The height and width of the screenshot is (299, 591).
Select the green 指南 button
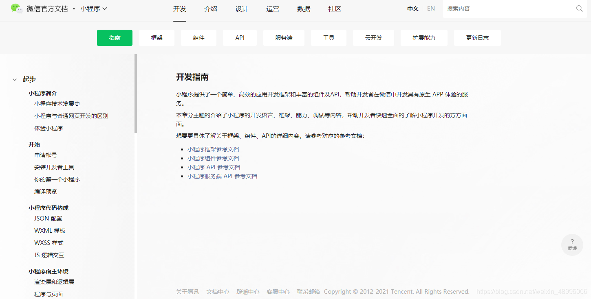coord(115,38)
